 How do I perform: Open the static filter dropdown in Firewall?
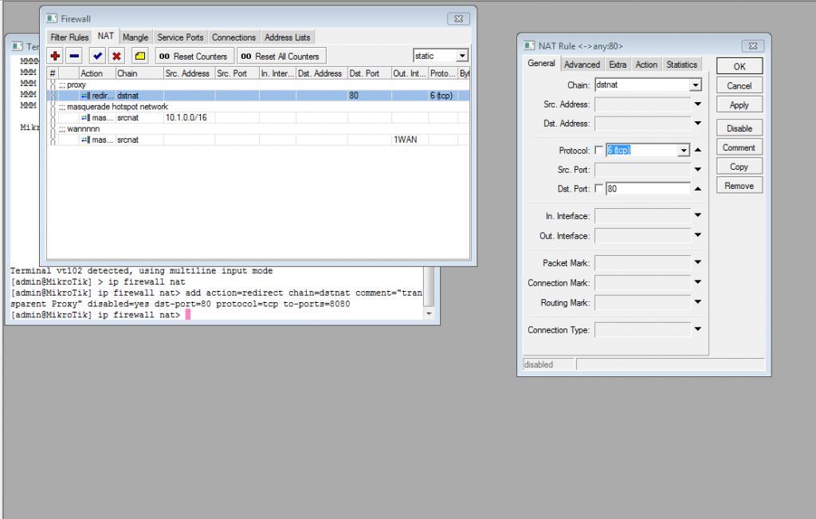click(461, 56)
